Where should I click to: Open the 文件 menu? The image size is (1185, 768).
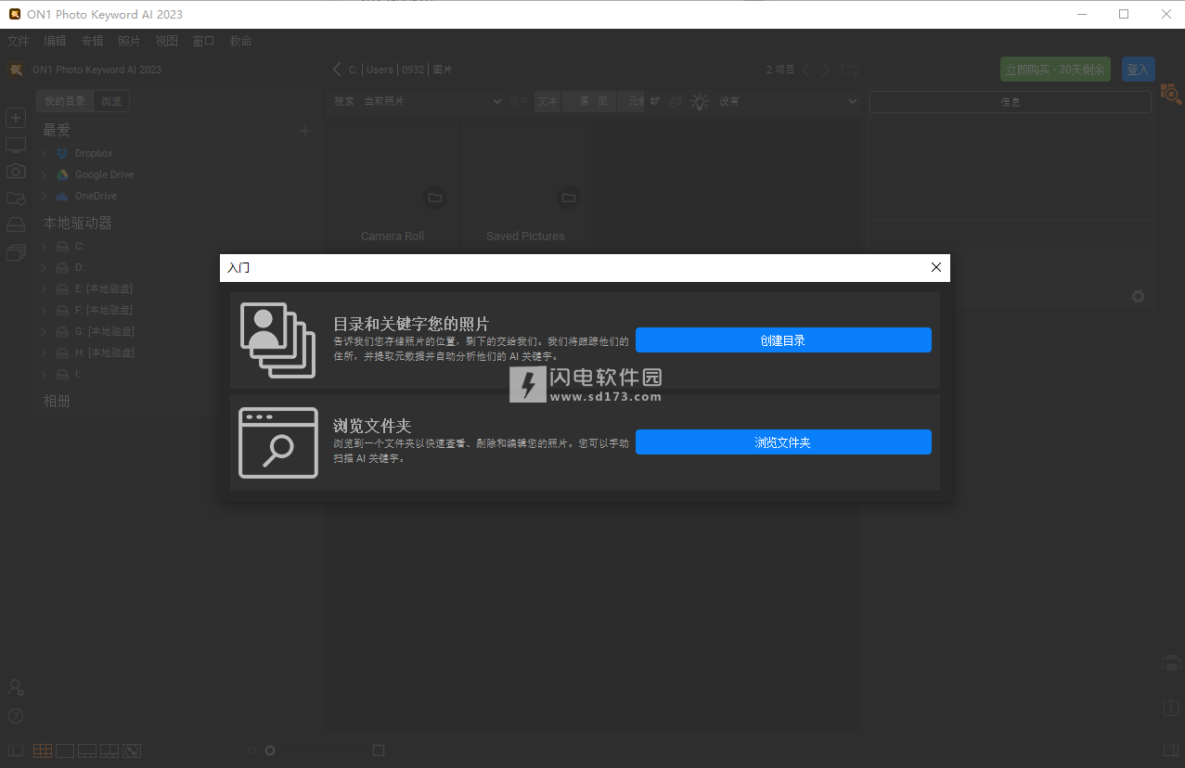coord(19,41)
